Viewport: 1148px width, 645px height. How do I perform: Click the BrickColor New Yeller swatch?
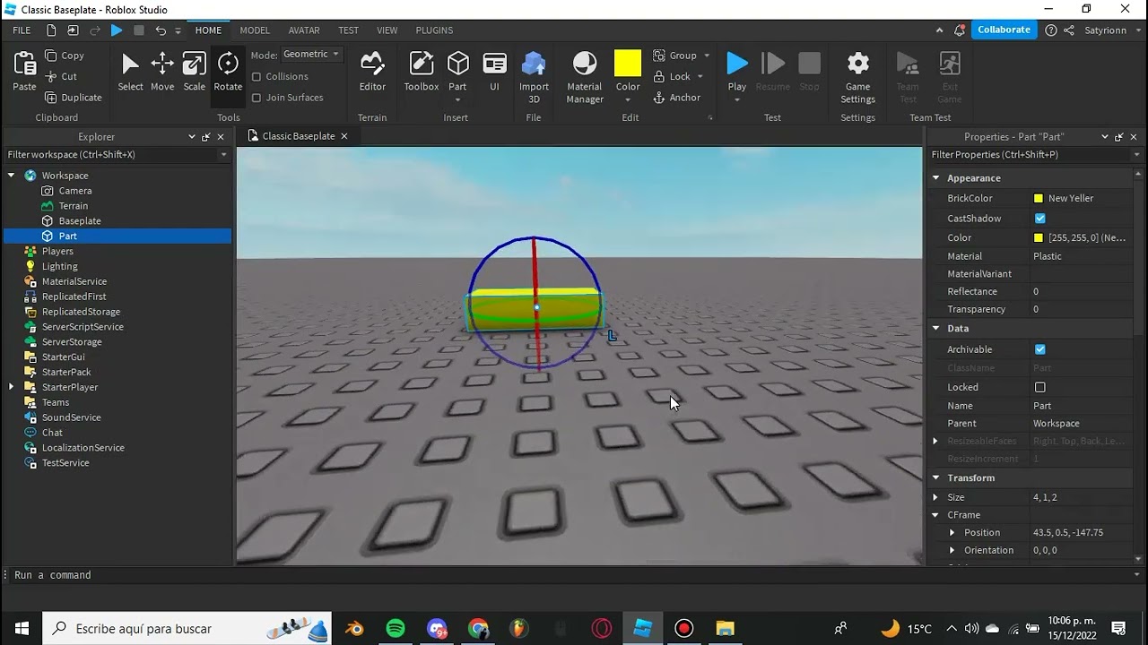(x=1039, y=198)
